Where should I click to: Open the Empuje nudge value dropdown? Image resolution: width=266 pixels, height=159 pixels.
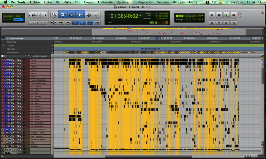[202, 19]
